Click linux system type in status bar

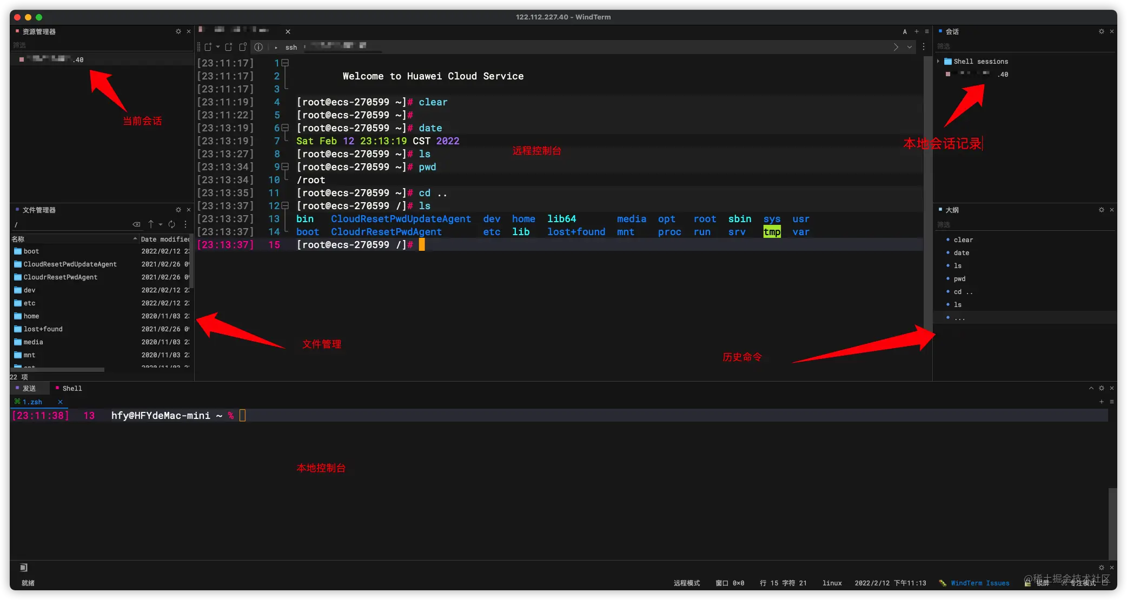pos(832,583)
